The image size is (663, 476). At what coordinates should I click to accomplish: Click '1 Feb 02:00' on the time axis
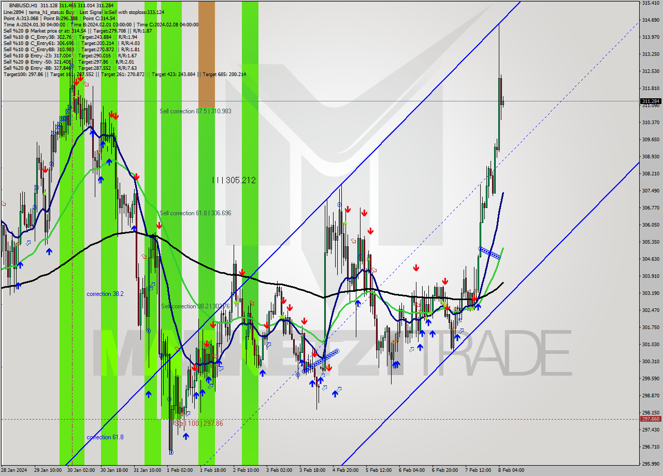tap(179, 470)
